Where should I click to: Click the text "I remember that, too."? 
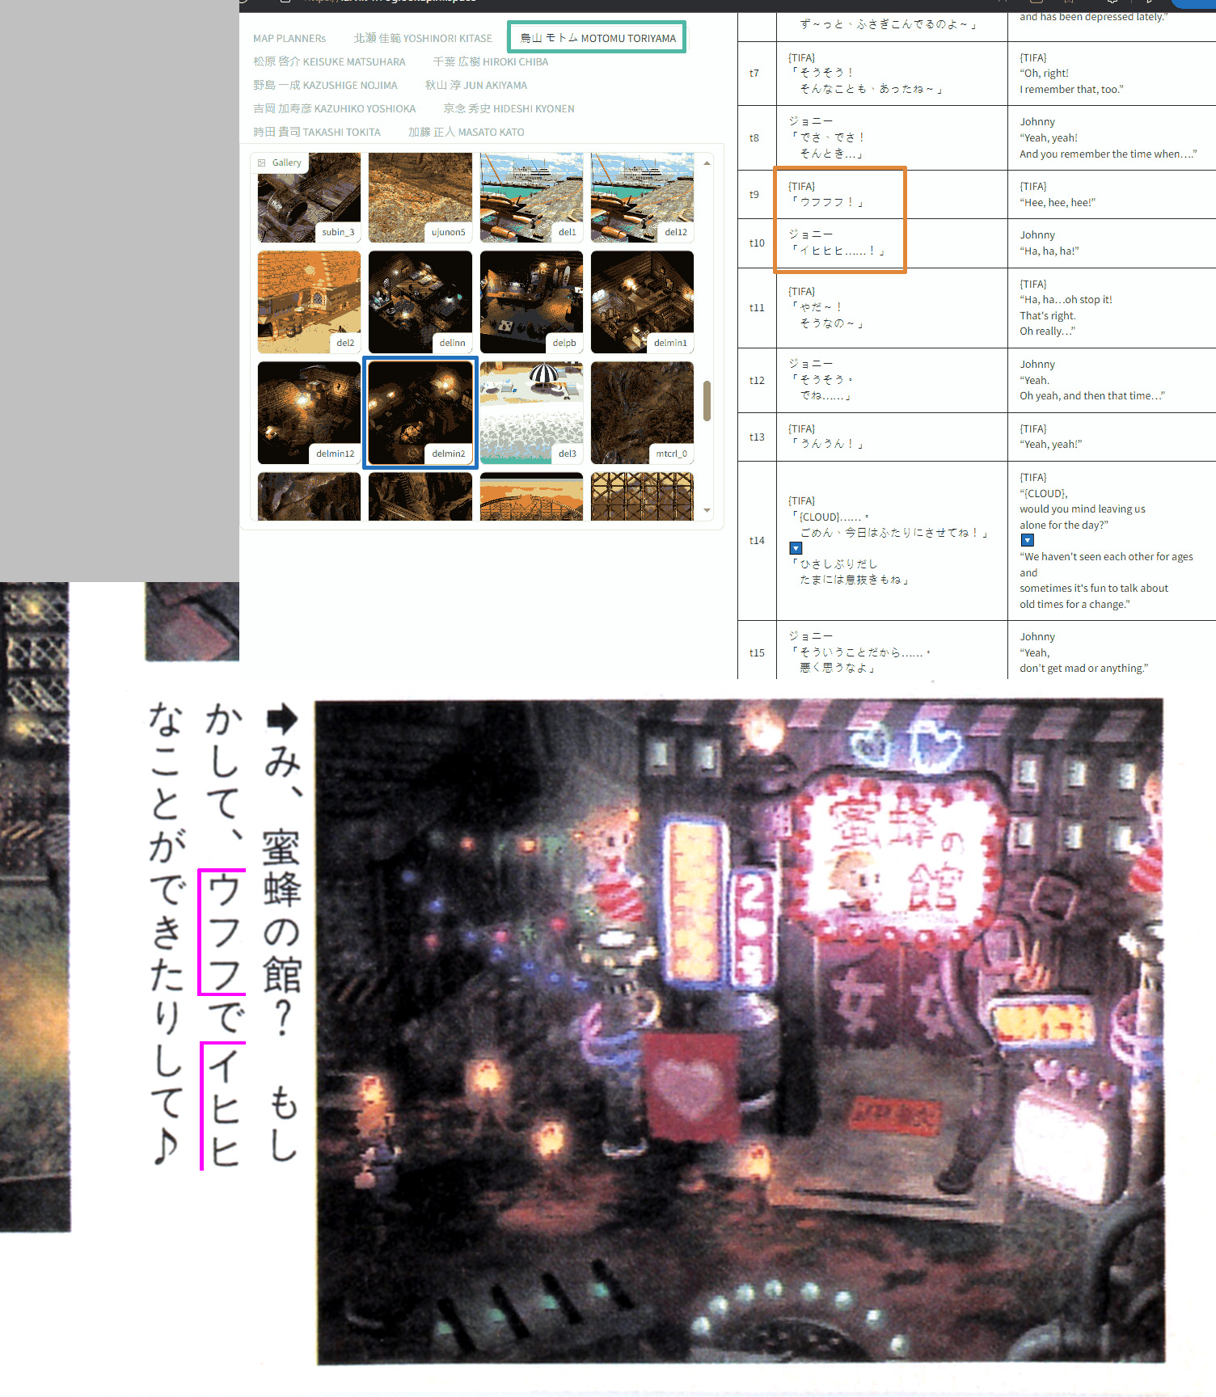1071,90
